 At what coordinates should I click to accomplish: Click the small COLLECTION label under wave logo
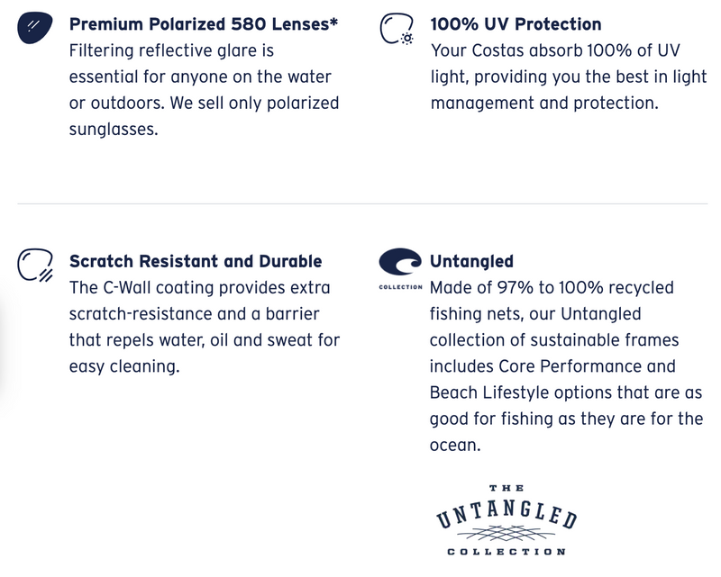point(400,287)
